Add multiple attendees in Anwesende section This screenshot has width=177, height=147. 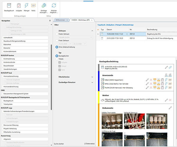click(170, 75)
